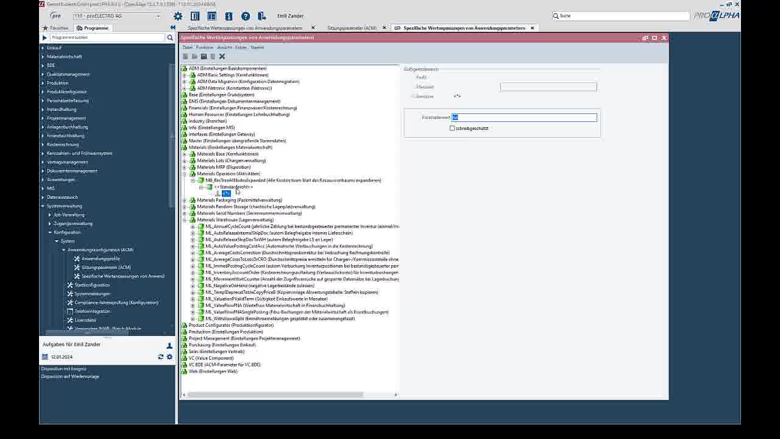Click the wrench icon of Anwendungsprofile

[77, 259]
